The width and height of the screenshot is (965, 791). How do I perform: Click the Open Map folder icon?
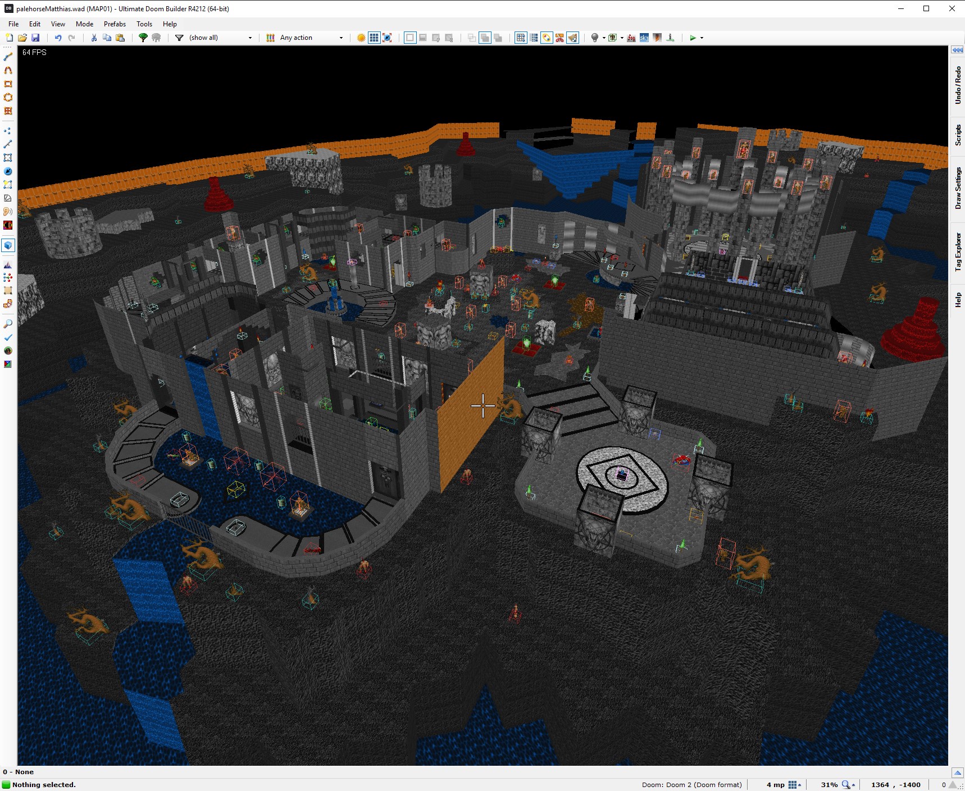[22, 38]
